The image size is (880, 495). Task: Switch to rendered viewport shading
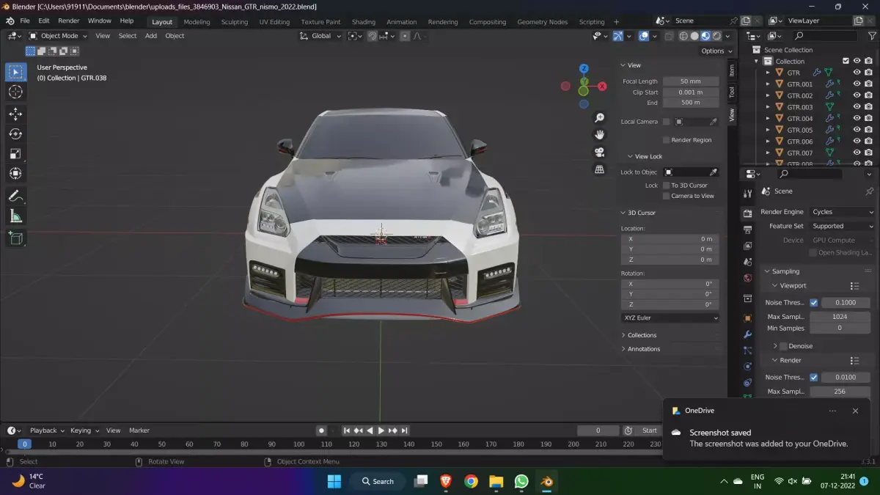716,35
